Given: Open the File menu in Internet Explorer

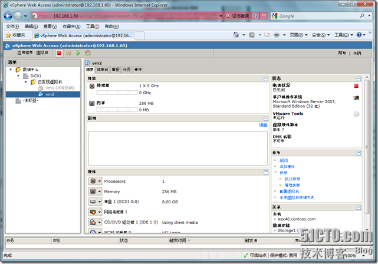Looking at the screenshot, I should 12,27.
